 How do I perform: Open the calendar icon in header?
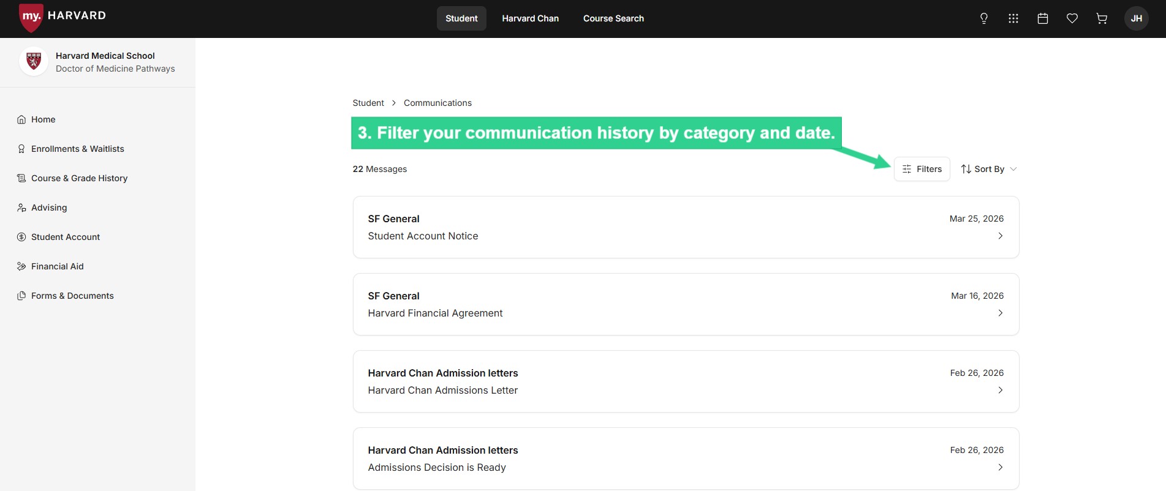pos(1043,18)
